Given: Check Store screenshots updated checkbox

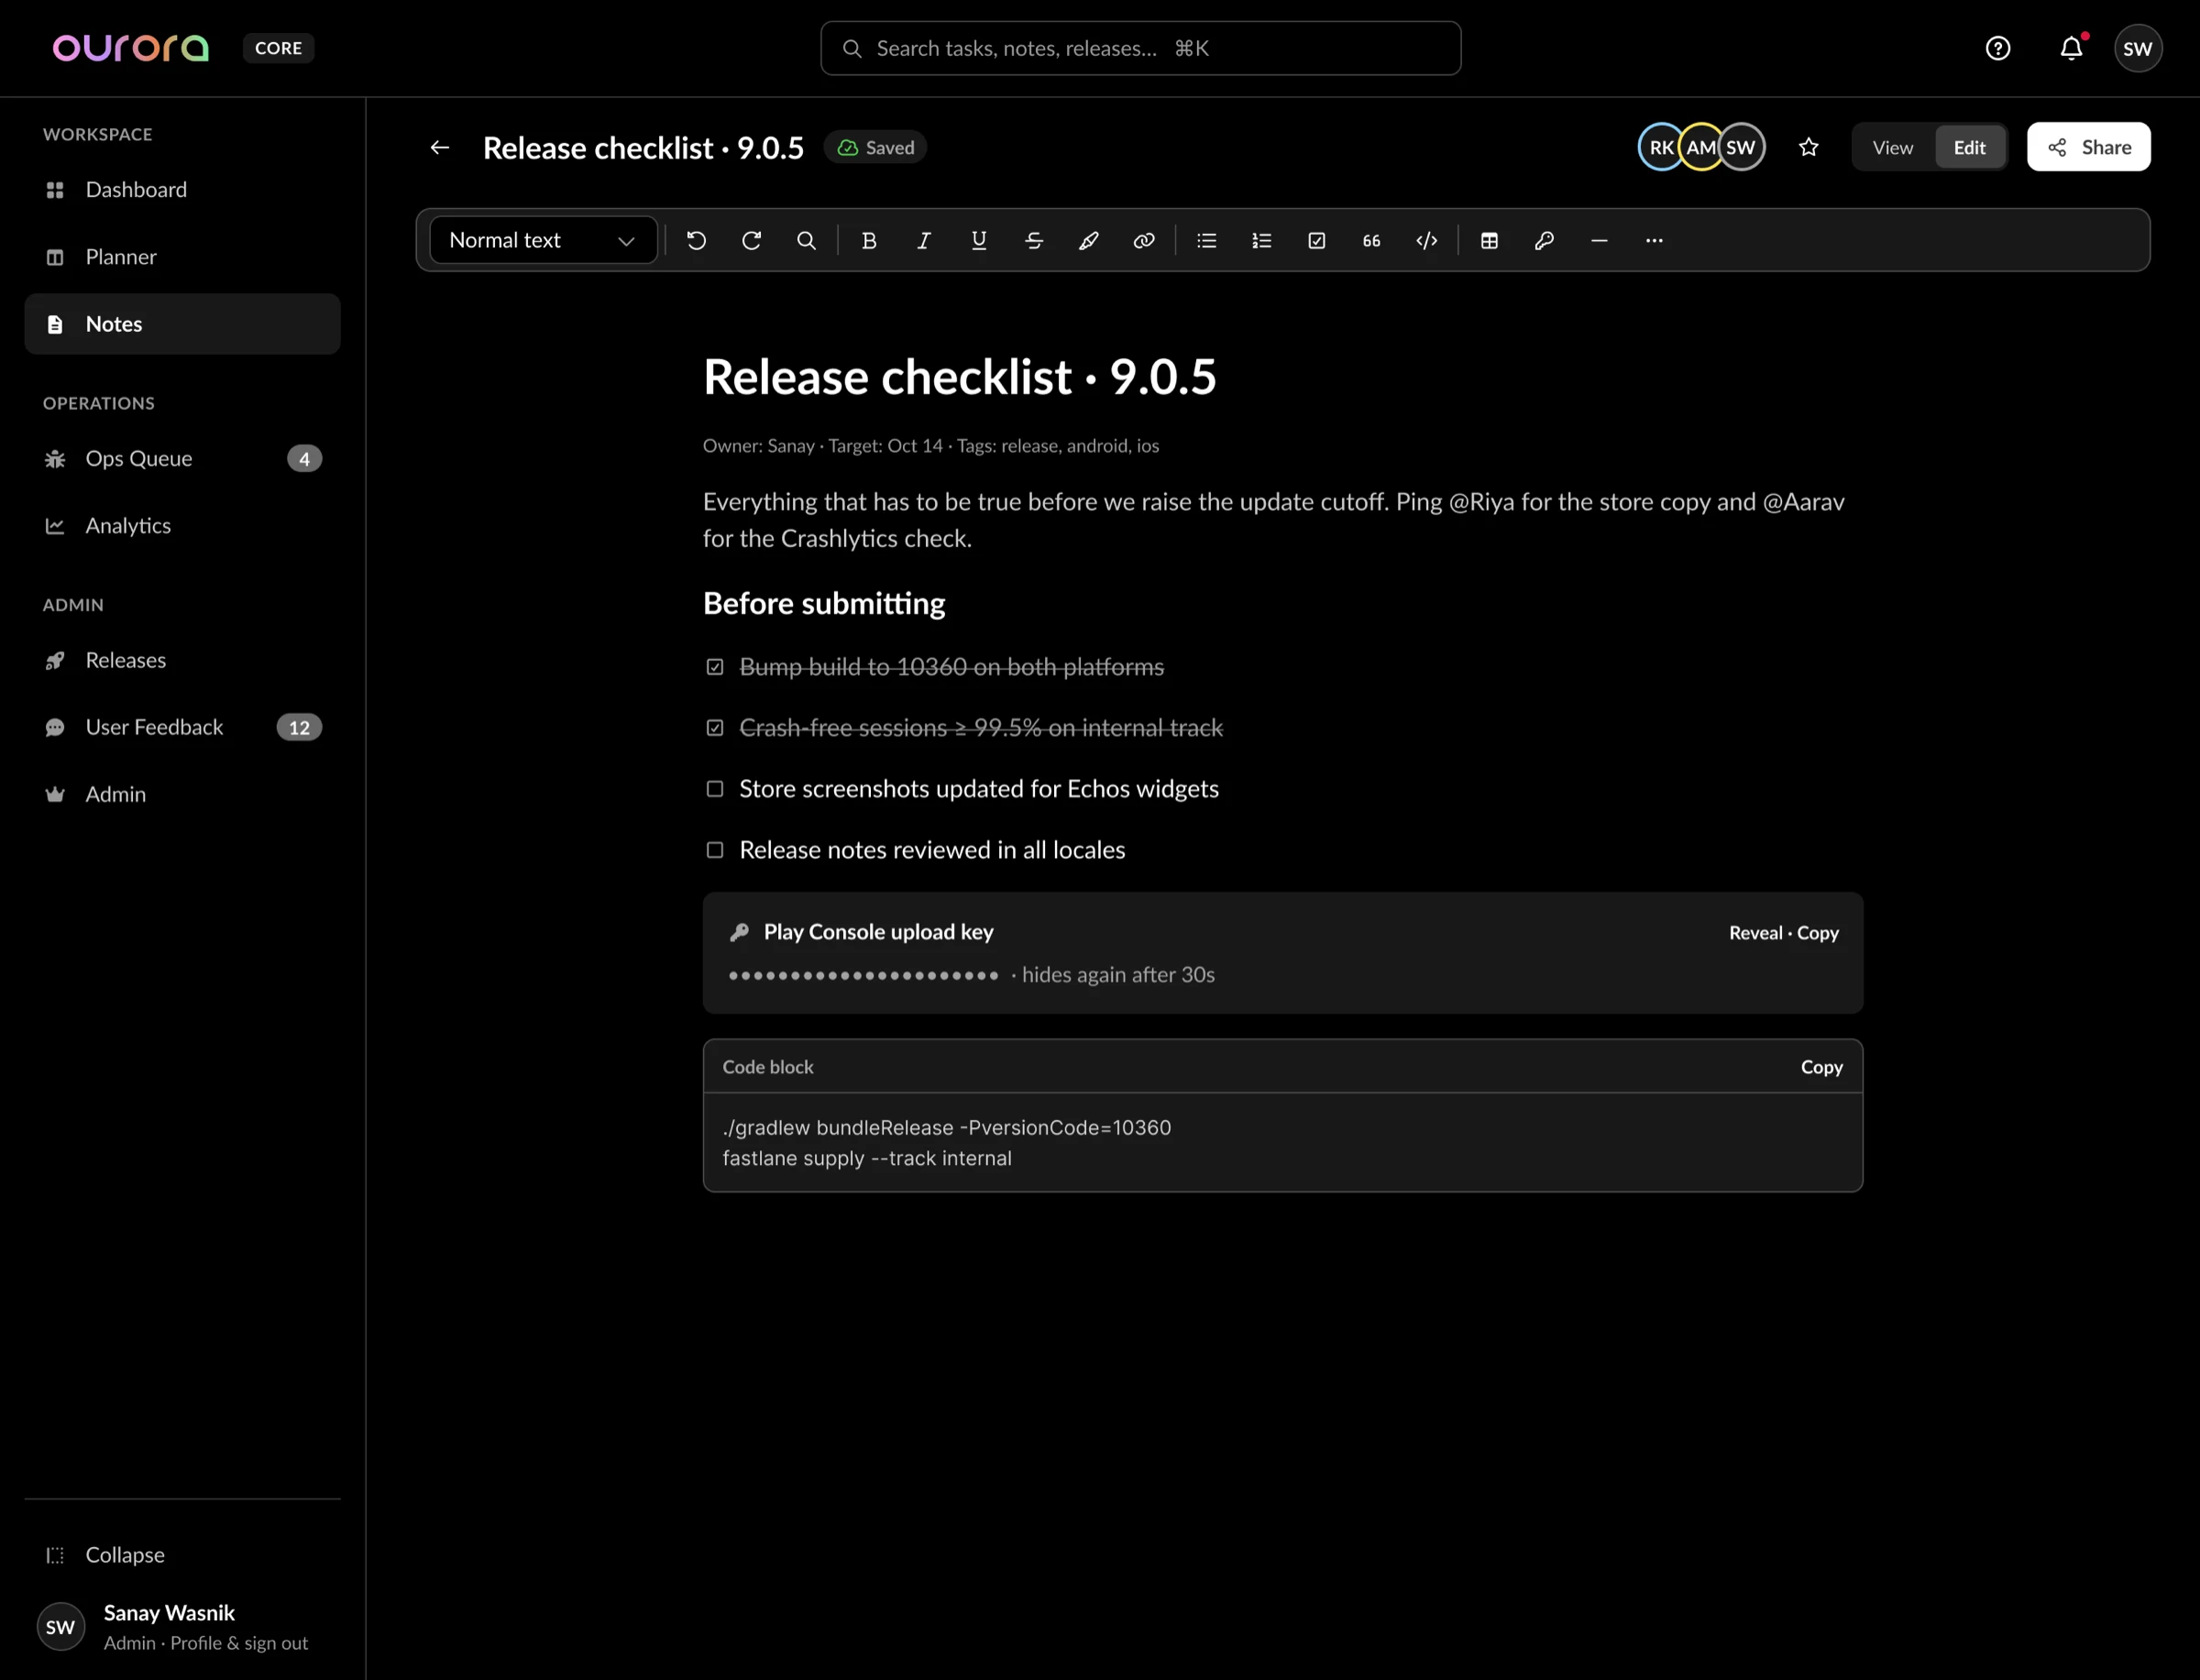Looking at the screenshot, I should tap(715, 789).
